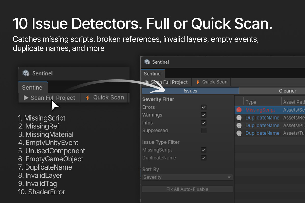Screen dimensions: 305x203
Task: Toggle the Infos severity checkbox
Action: (204, 123)
